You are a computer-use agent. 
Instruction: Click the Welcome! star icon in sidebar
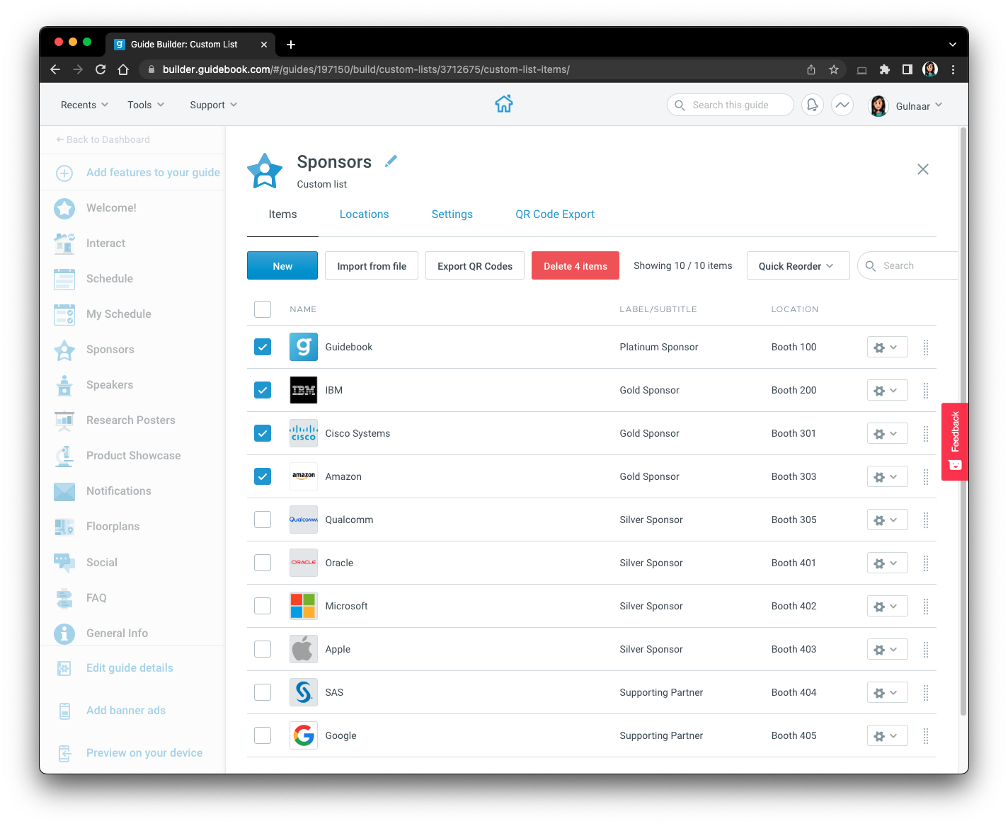point(64,208)
